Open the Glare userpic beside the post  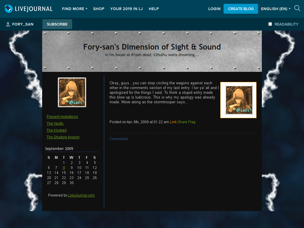click(238, 100)
